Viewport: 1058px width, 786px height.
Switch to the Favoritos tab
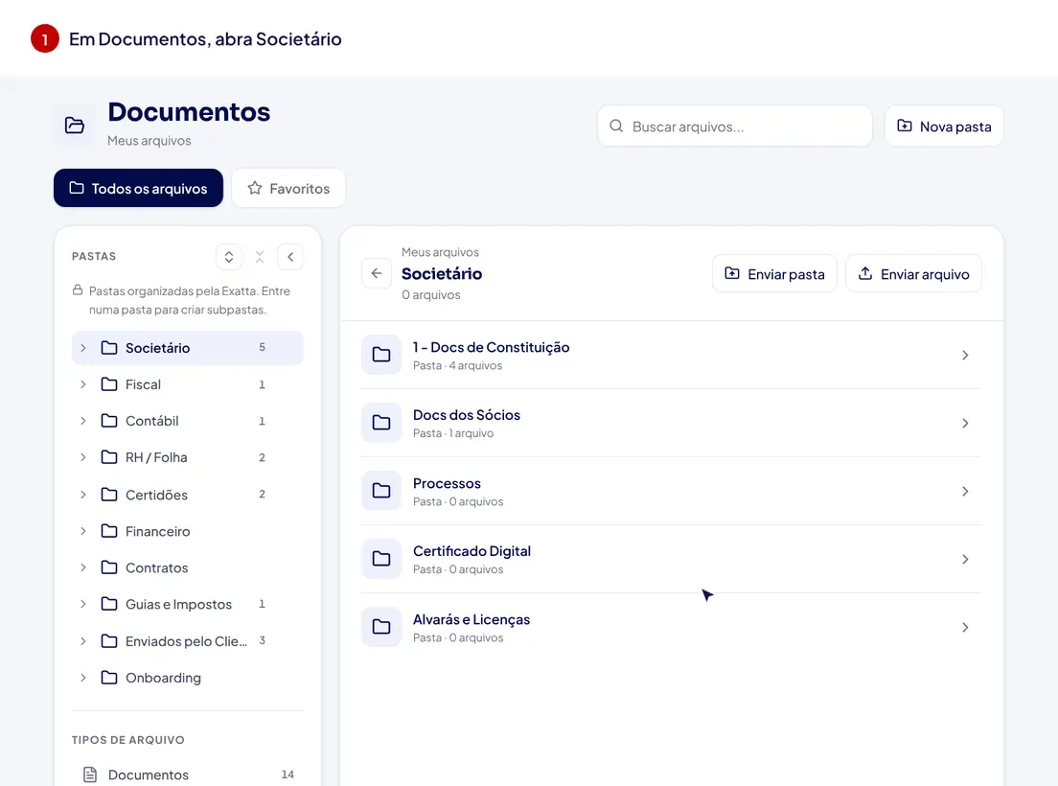pyautogui.click(x=288, y=188)
